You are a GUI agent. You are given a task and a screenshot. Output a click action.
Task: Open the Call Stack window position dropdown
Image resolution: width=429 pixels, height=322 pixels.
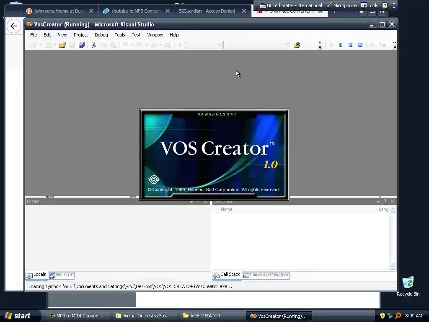(378, 202)
